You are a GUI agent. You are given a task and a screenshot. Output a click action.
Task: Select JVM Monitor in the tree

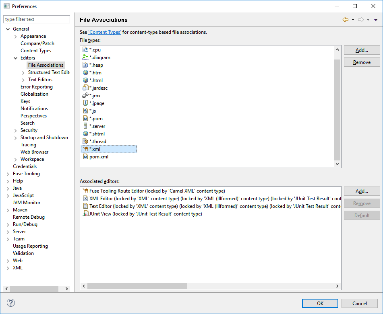(x=27, y=203)
